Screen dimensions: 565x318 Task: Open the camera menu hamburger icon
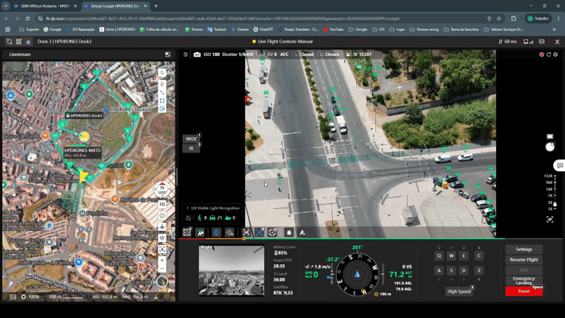(x=186, y=54)
